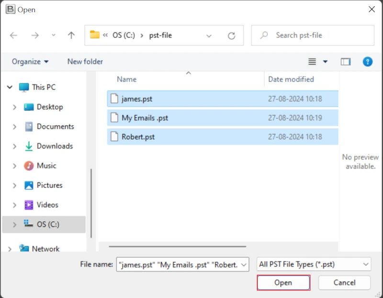Screen dimensions: 383x298
Task: Sort files by Date modified column
Action: click(x=291, y=79)
